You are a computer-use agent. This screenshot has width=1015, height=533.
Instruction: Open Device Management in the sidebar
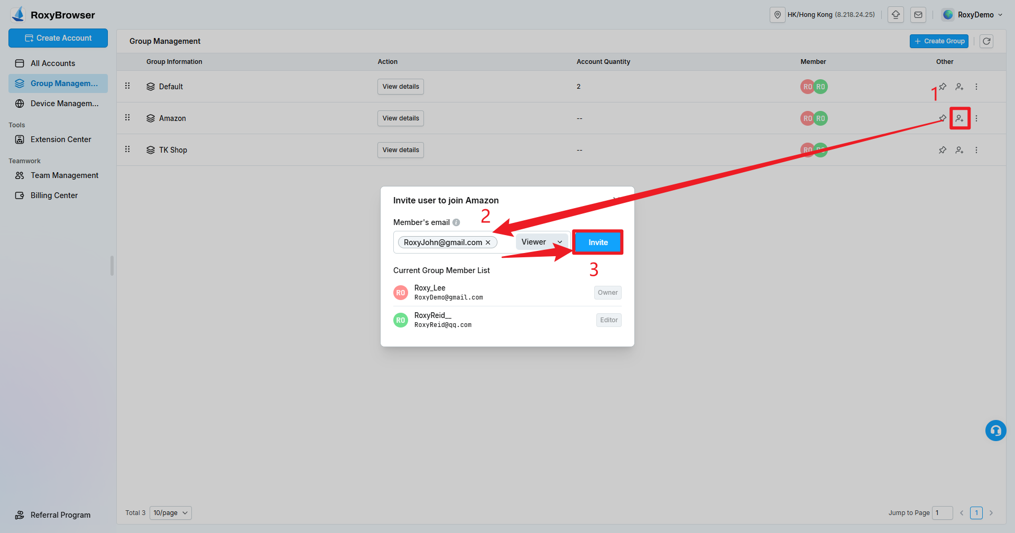[x=58, y=104]
